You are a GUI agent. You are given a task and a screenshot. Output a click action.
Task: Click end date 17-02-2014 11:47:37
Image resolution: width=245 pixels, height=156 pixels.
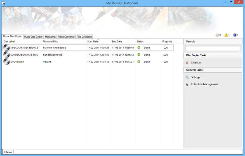point(123,62)
